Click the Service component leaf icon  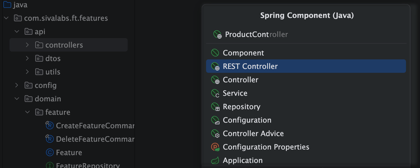214,93
